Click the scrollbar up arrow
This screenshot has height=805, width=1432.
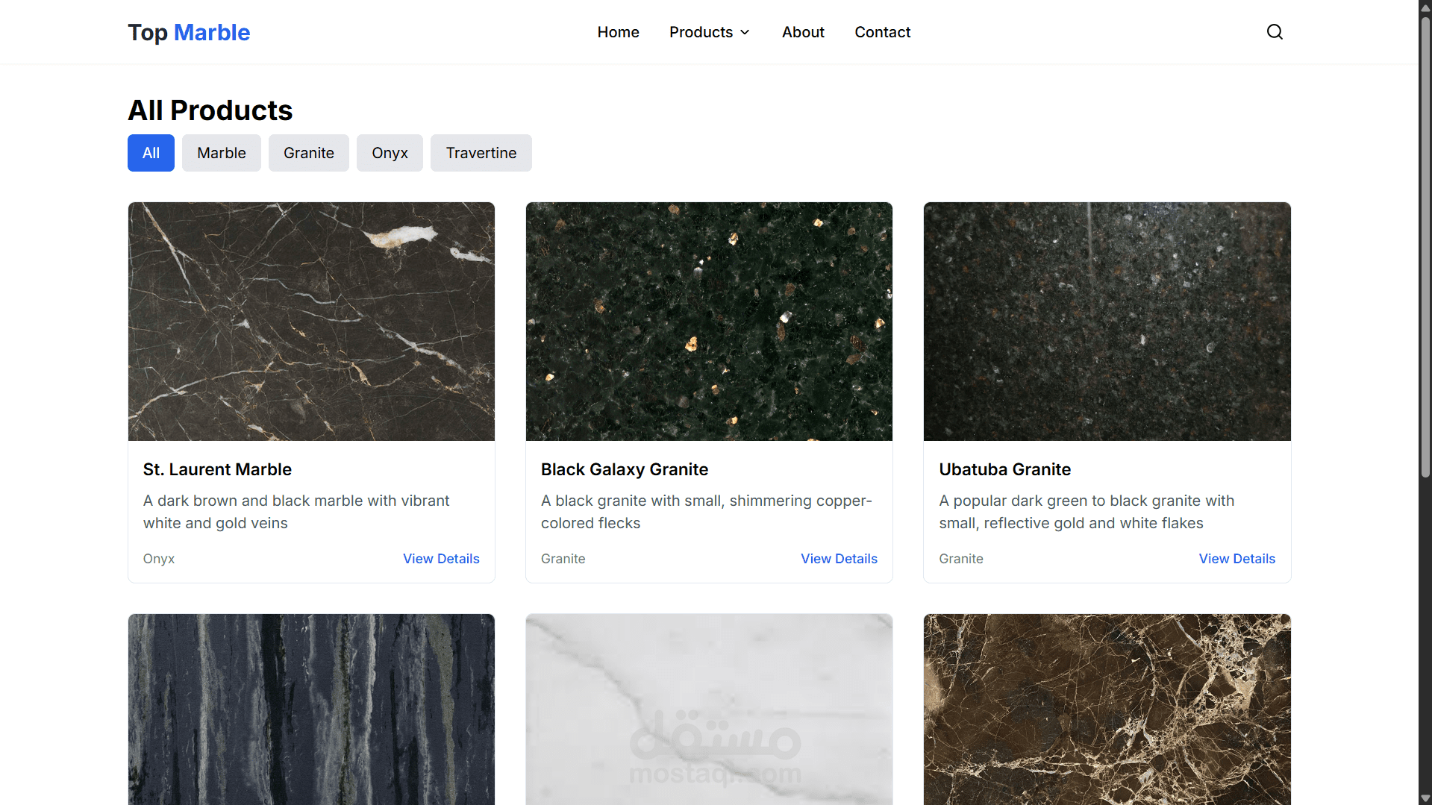click(1425, 7)
